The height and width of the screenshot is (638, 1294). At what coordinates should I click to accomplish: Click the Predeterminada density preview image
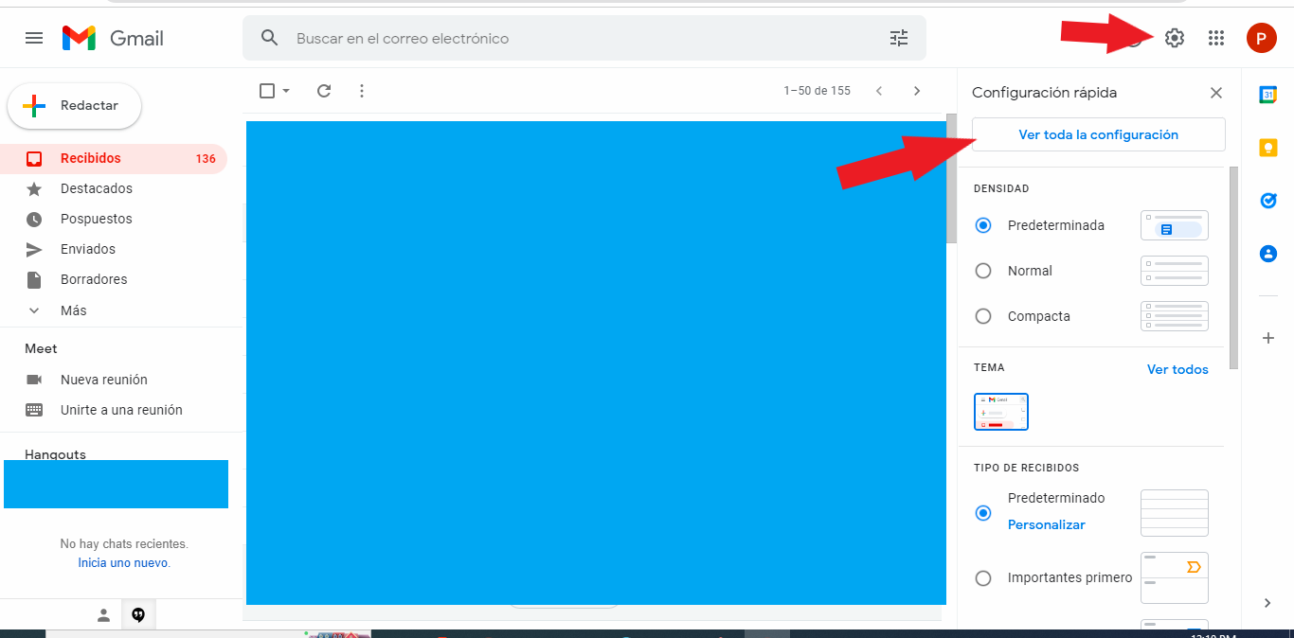(1175, 225)
